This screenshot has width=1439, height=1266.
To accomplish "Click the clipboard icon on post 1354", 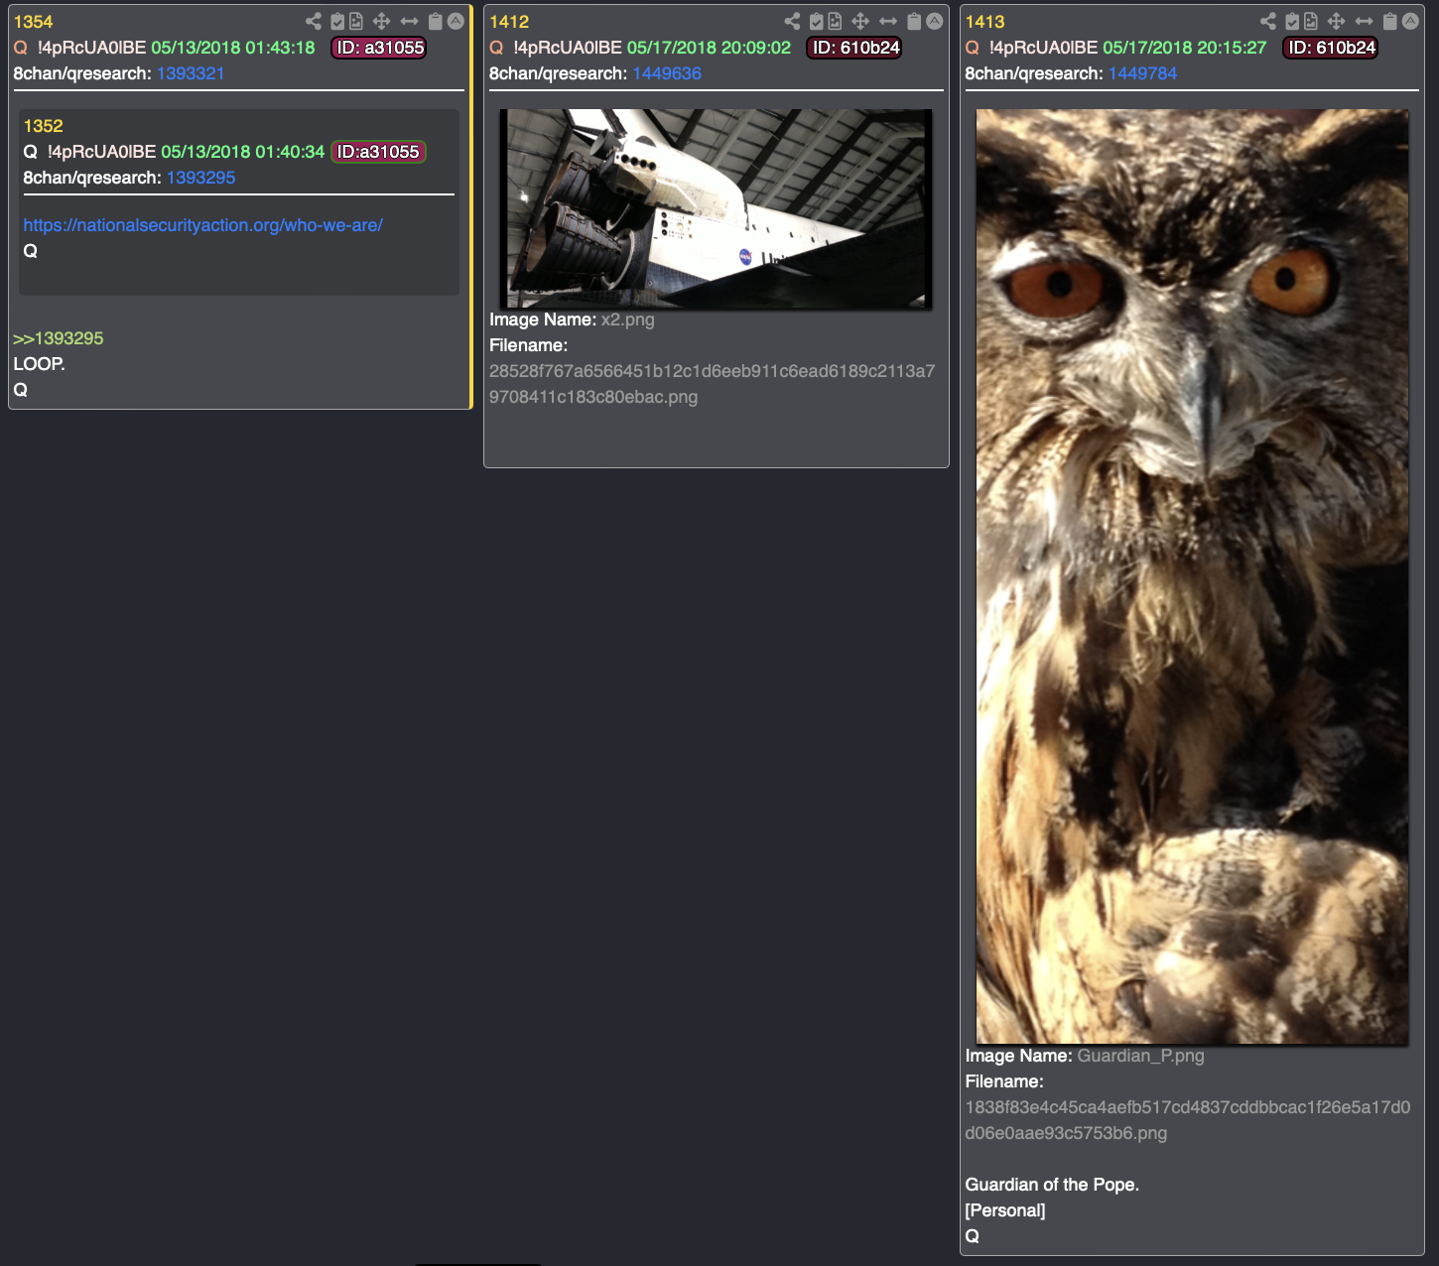I will point(435,21).
